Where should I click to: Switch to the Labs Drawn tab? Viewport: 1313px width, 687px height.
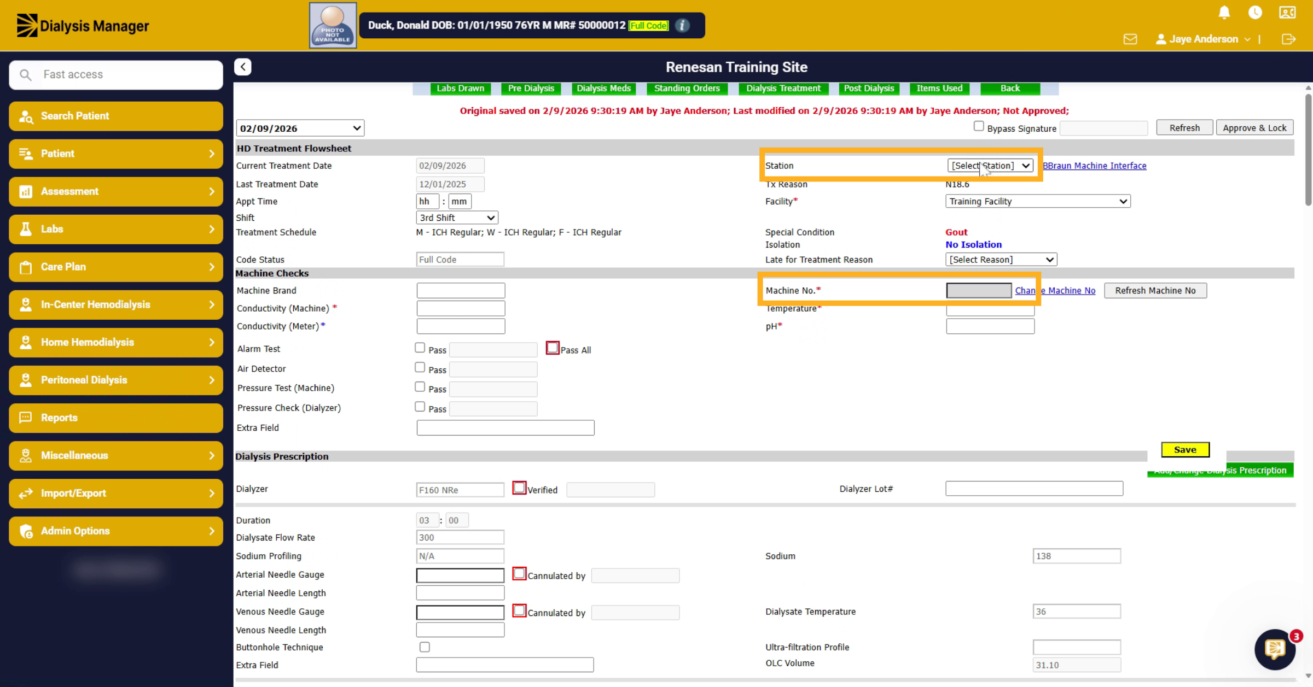coord(460,89)
